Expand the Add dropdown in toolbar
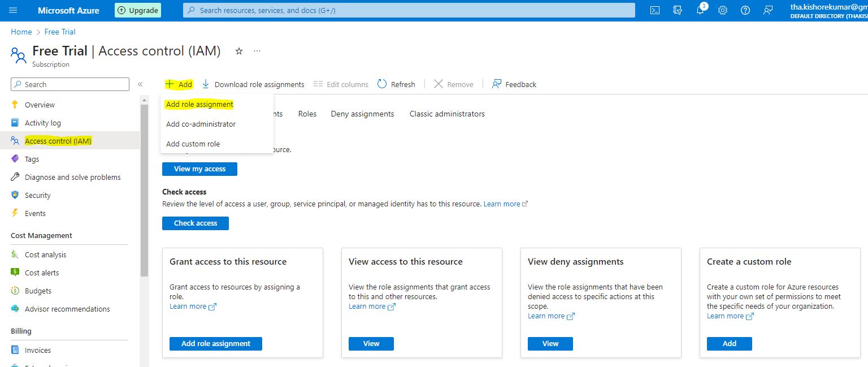The height and width of the screenshot is (367, 868). [x=179, y=84]
